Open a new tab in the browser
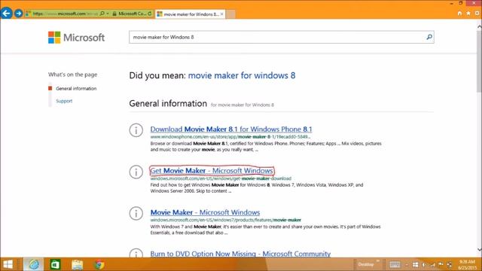Screen dimensions: 482x271 point(230,14)
